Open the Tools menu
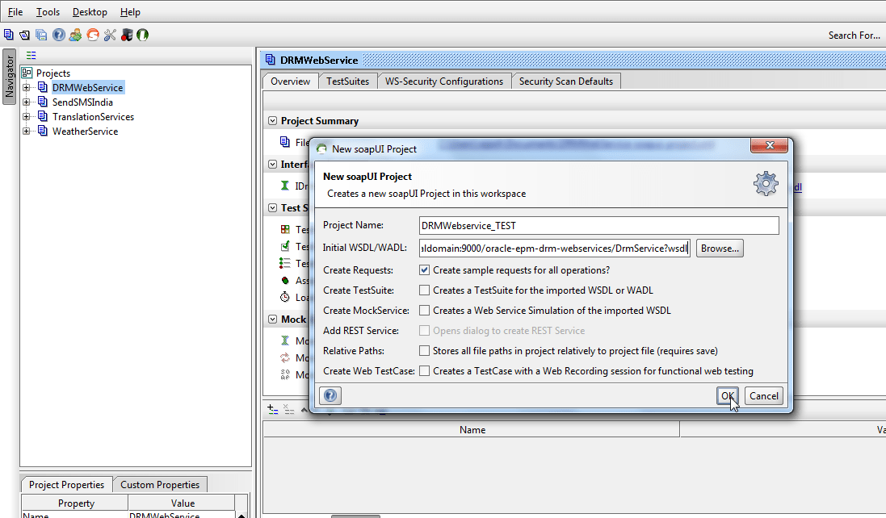This screenshot has width=886, height=518. [x=48, y=12]
